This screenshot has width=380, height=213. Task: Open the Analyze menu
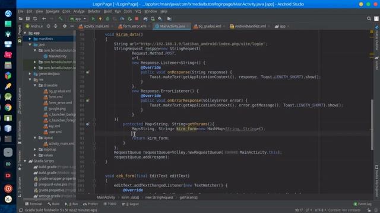click(79, 11)
